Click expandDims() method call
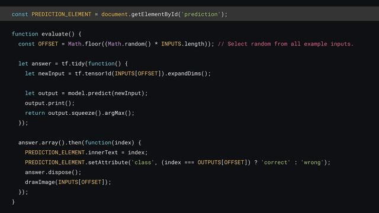Image resolution: width=379 pixels, height=213 pixels. 188,73
